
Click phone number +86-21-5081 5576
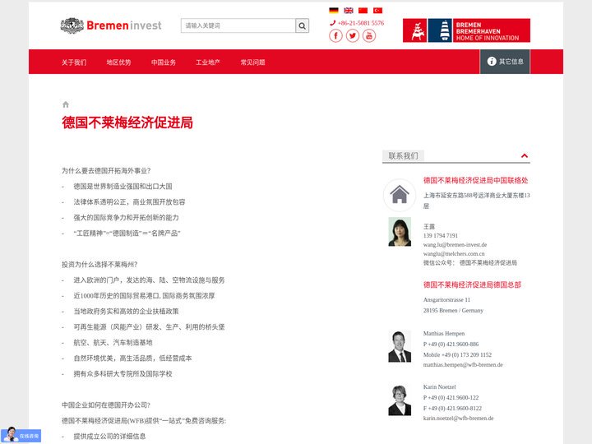(x=361, y=23)
